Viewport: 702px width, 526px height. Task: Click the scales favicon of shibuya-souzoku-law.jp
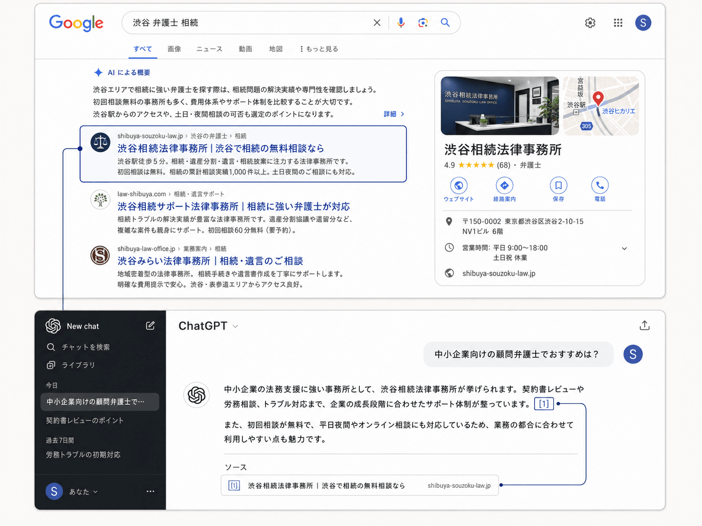(x=100, y=142)
